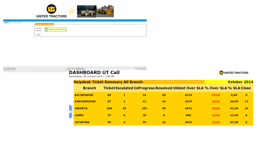Click Banjarmasin over SLA 28,00
The height and width of the screenshot is (154, 257).
(x=216, y=101)
